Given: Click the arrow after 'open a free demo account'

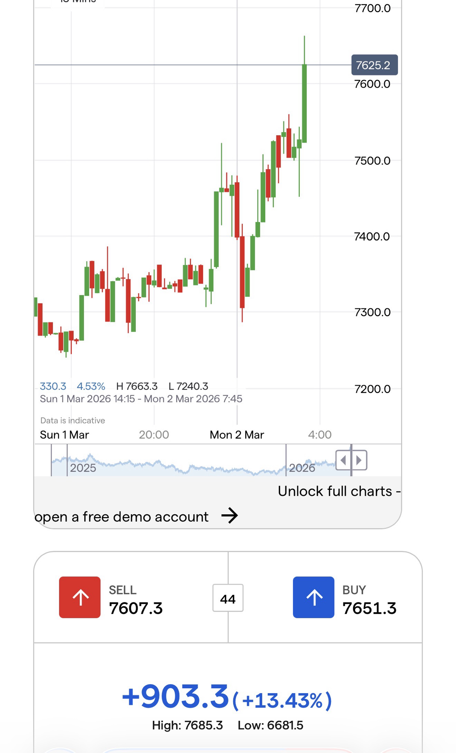Looking at the screenshot, I should 230,515.
